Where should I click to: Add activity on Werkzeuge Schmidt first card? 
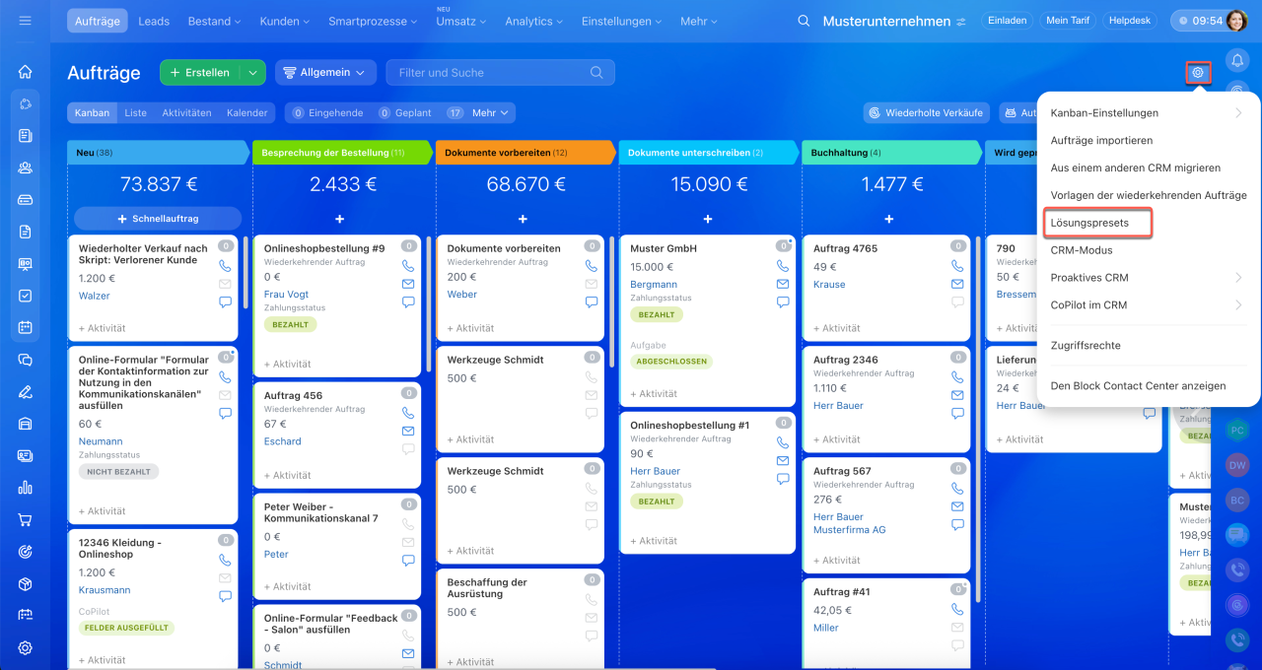click(470, 439)
